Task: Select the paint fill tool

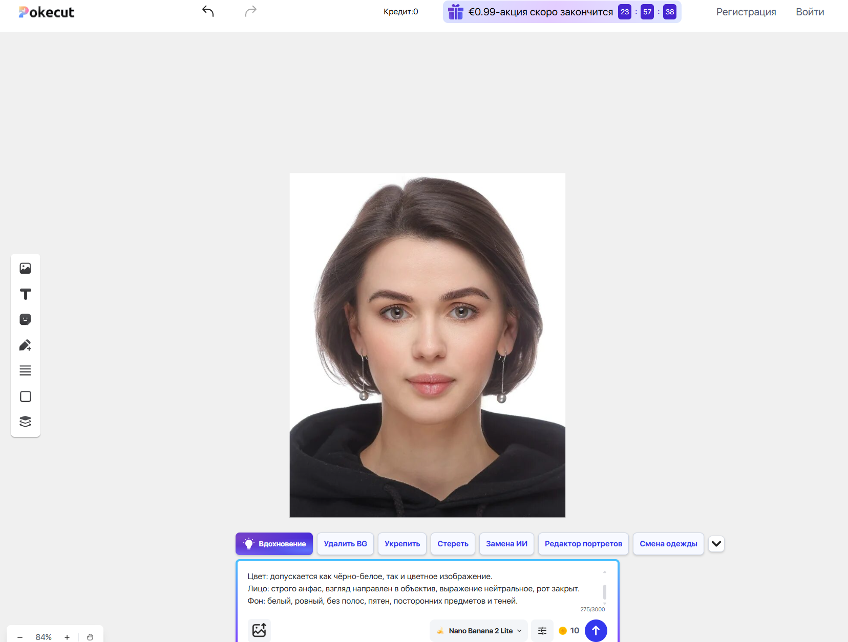Action: point(25,345)
